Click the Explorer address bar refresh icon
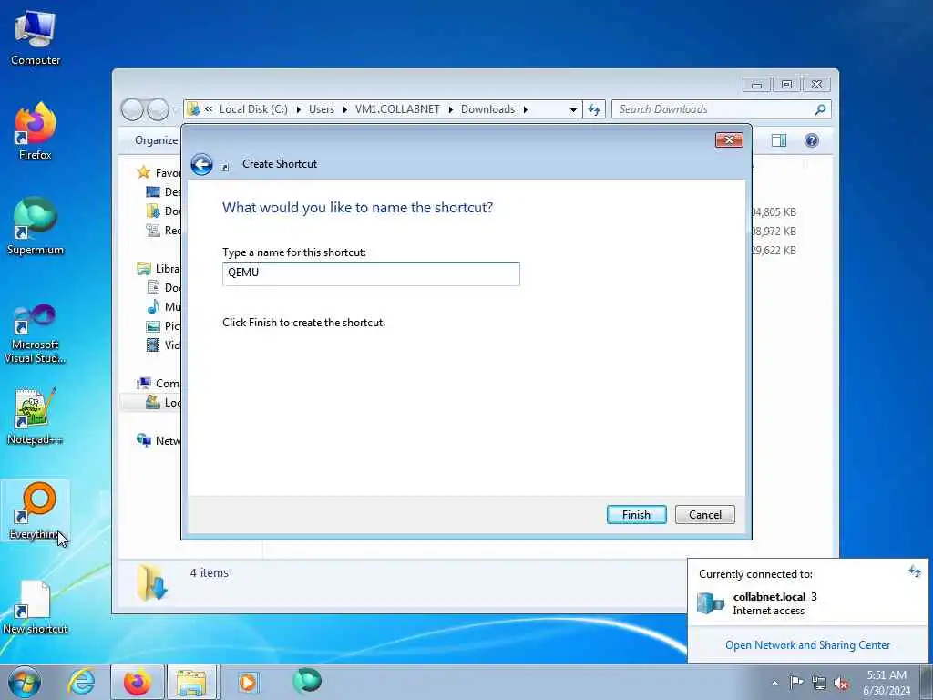 click(594, 109)
